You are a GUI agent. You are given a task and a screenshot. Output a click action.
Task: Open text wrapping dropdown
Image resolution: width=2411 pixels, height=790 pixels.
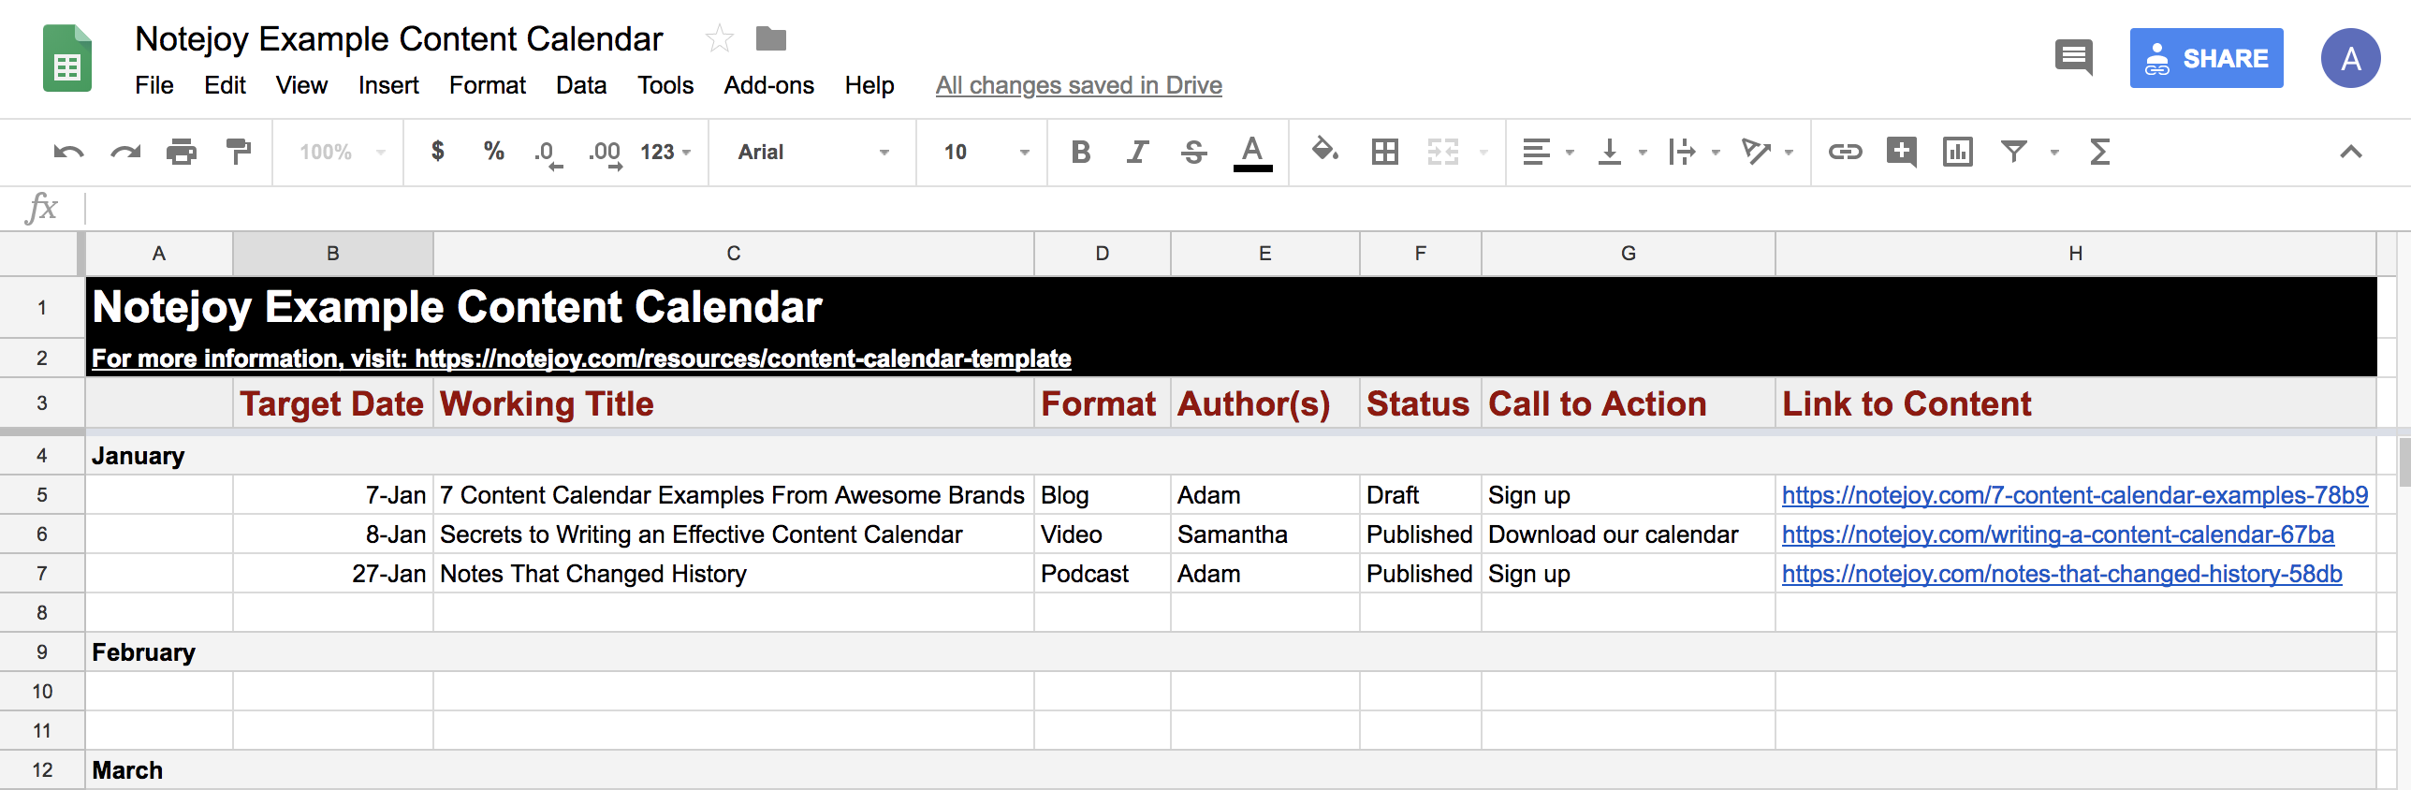[x=1693, y=152]
